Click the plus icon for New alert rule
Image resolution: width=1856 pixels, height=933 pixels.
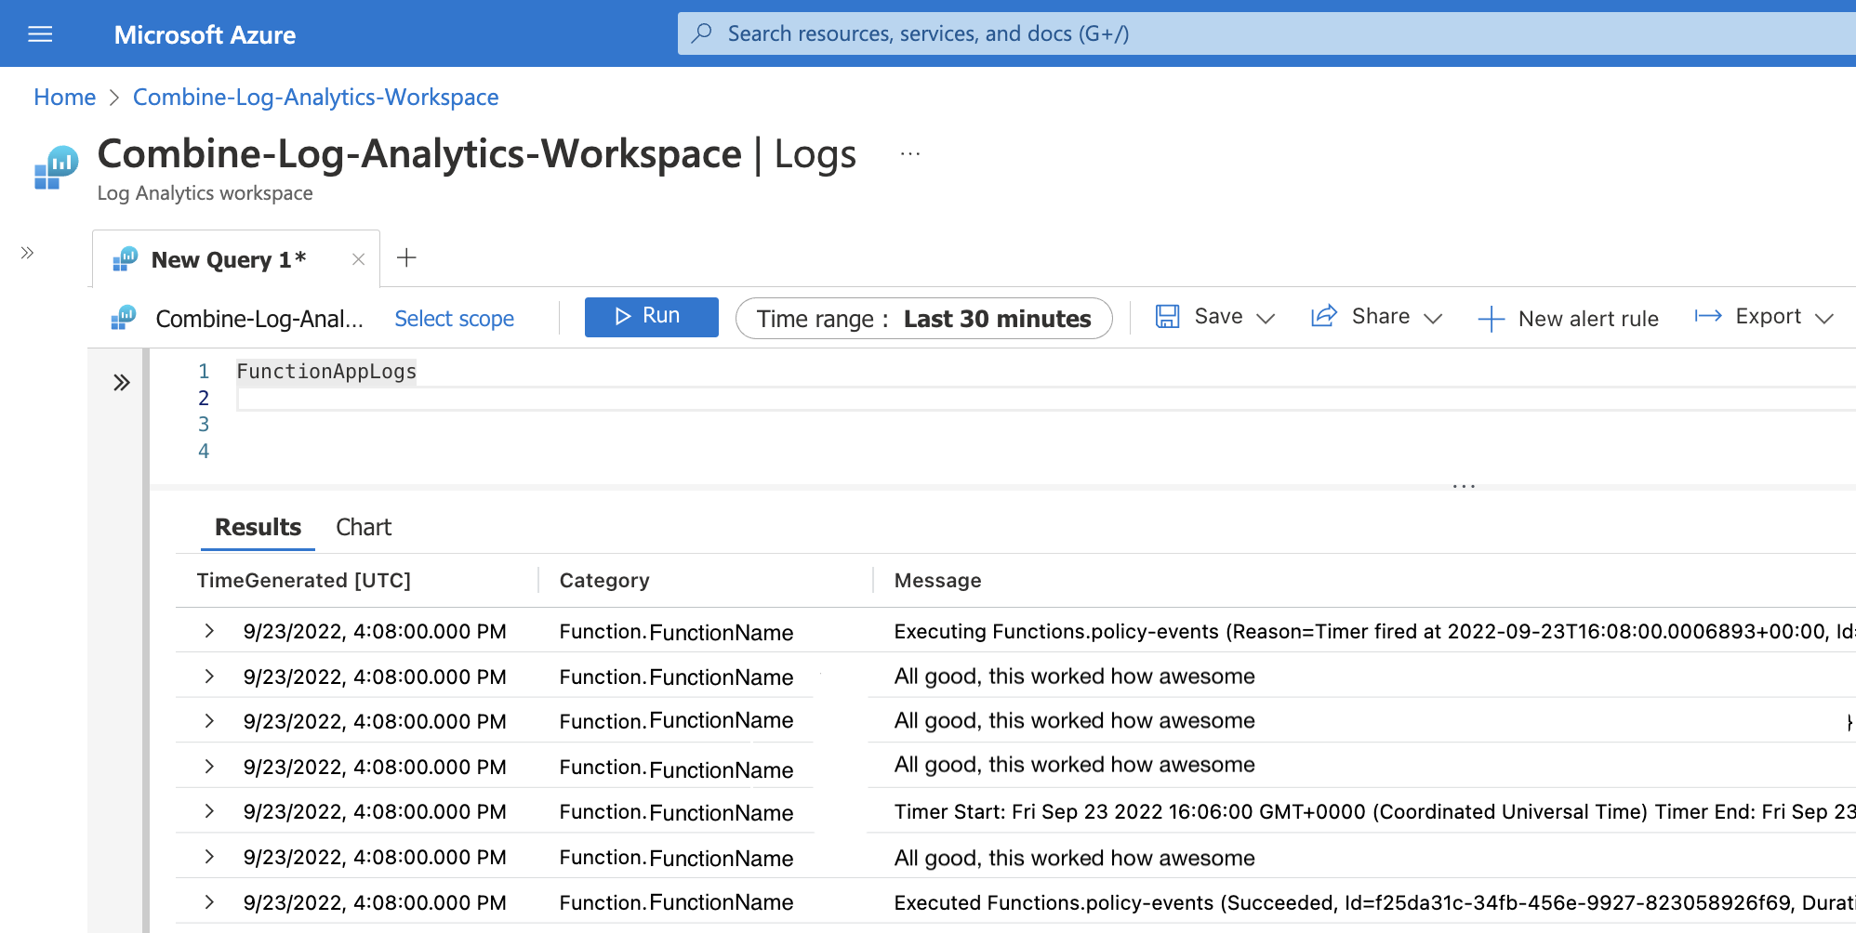tap(1491, 319)
